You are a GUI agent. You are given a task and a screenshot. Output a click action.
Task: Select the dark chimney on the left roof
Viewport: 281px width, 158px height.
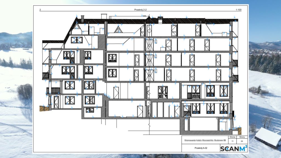82,18
